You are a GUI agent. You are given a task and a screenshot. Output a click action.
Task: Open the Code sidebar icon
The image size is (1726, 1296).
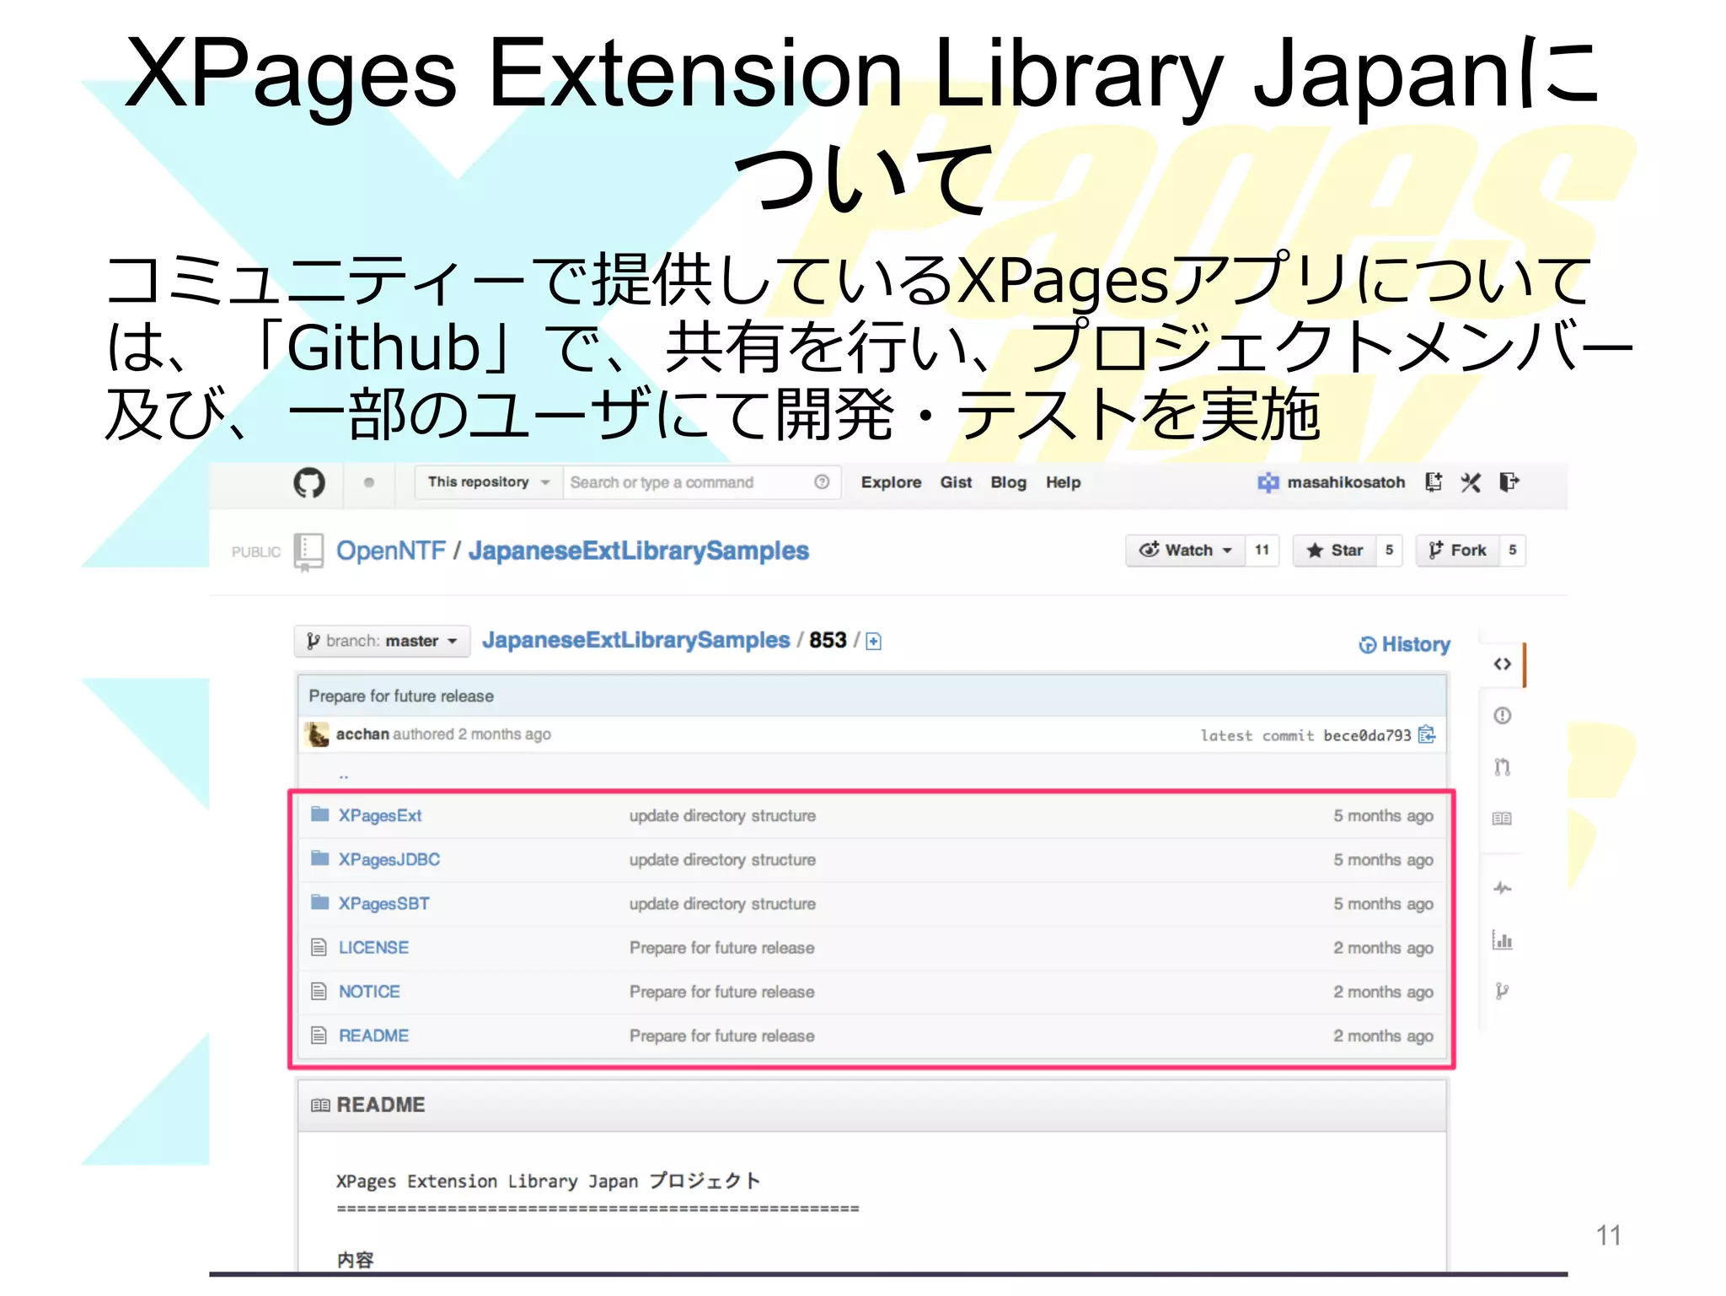click(x=1502, y=664)
